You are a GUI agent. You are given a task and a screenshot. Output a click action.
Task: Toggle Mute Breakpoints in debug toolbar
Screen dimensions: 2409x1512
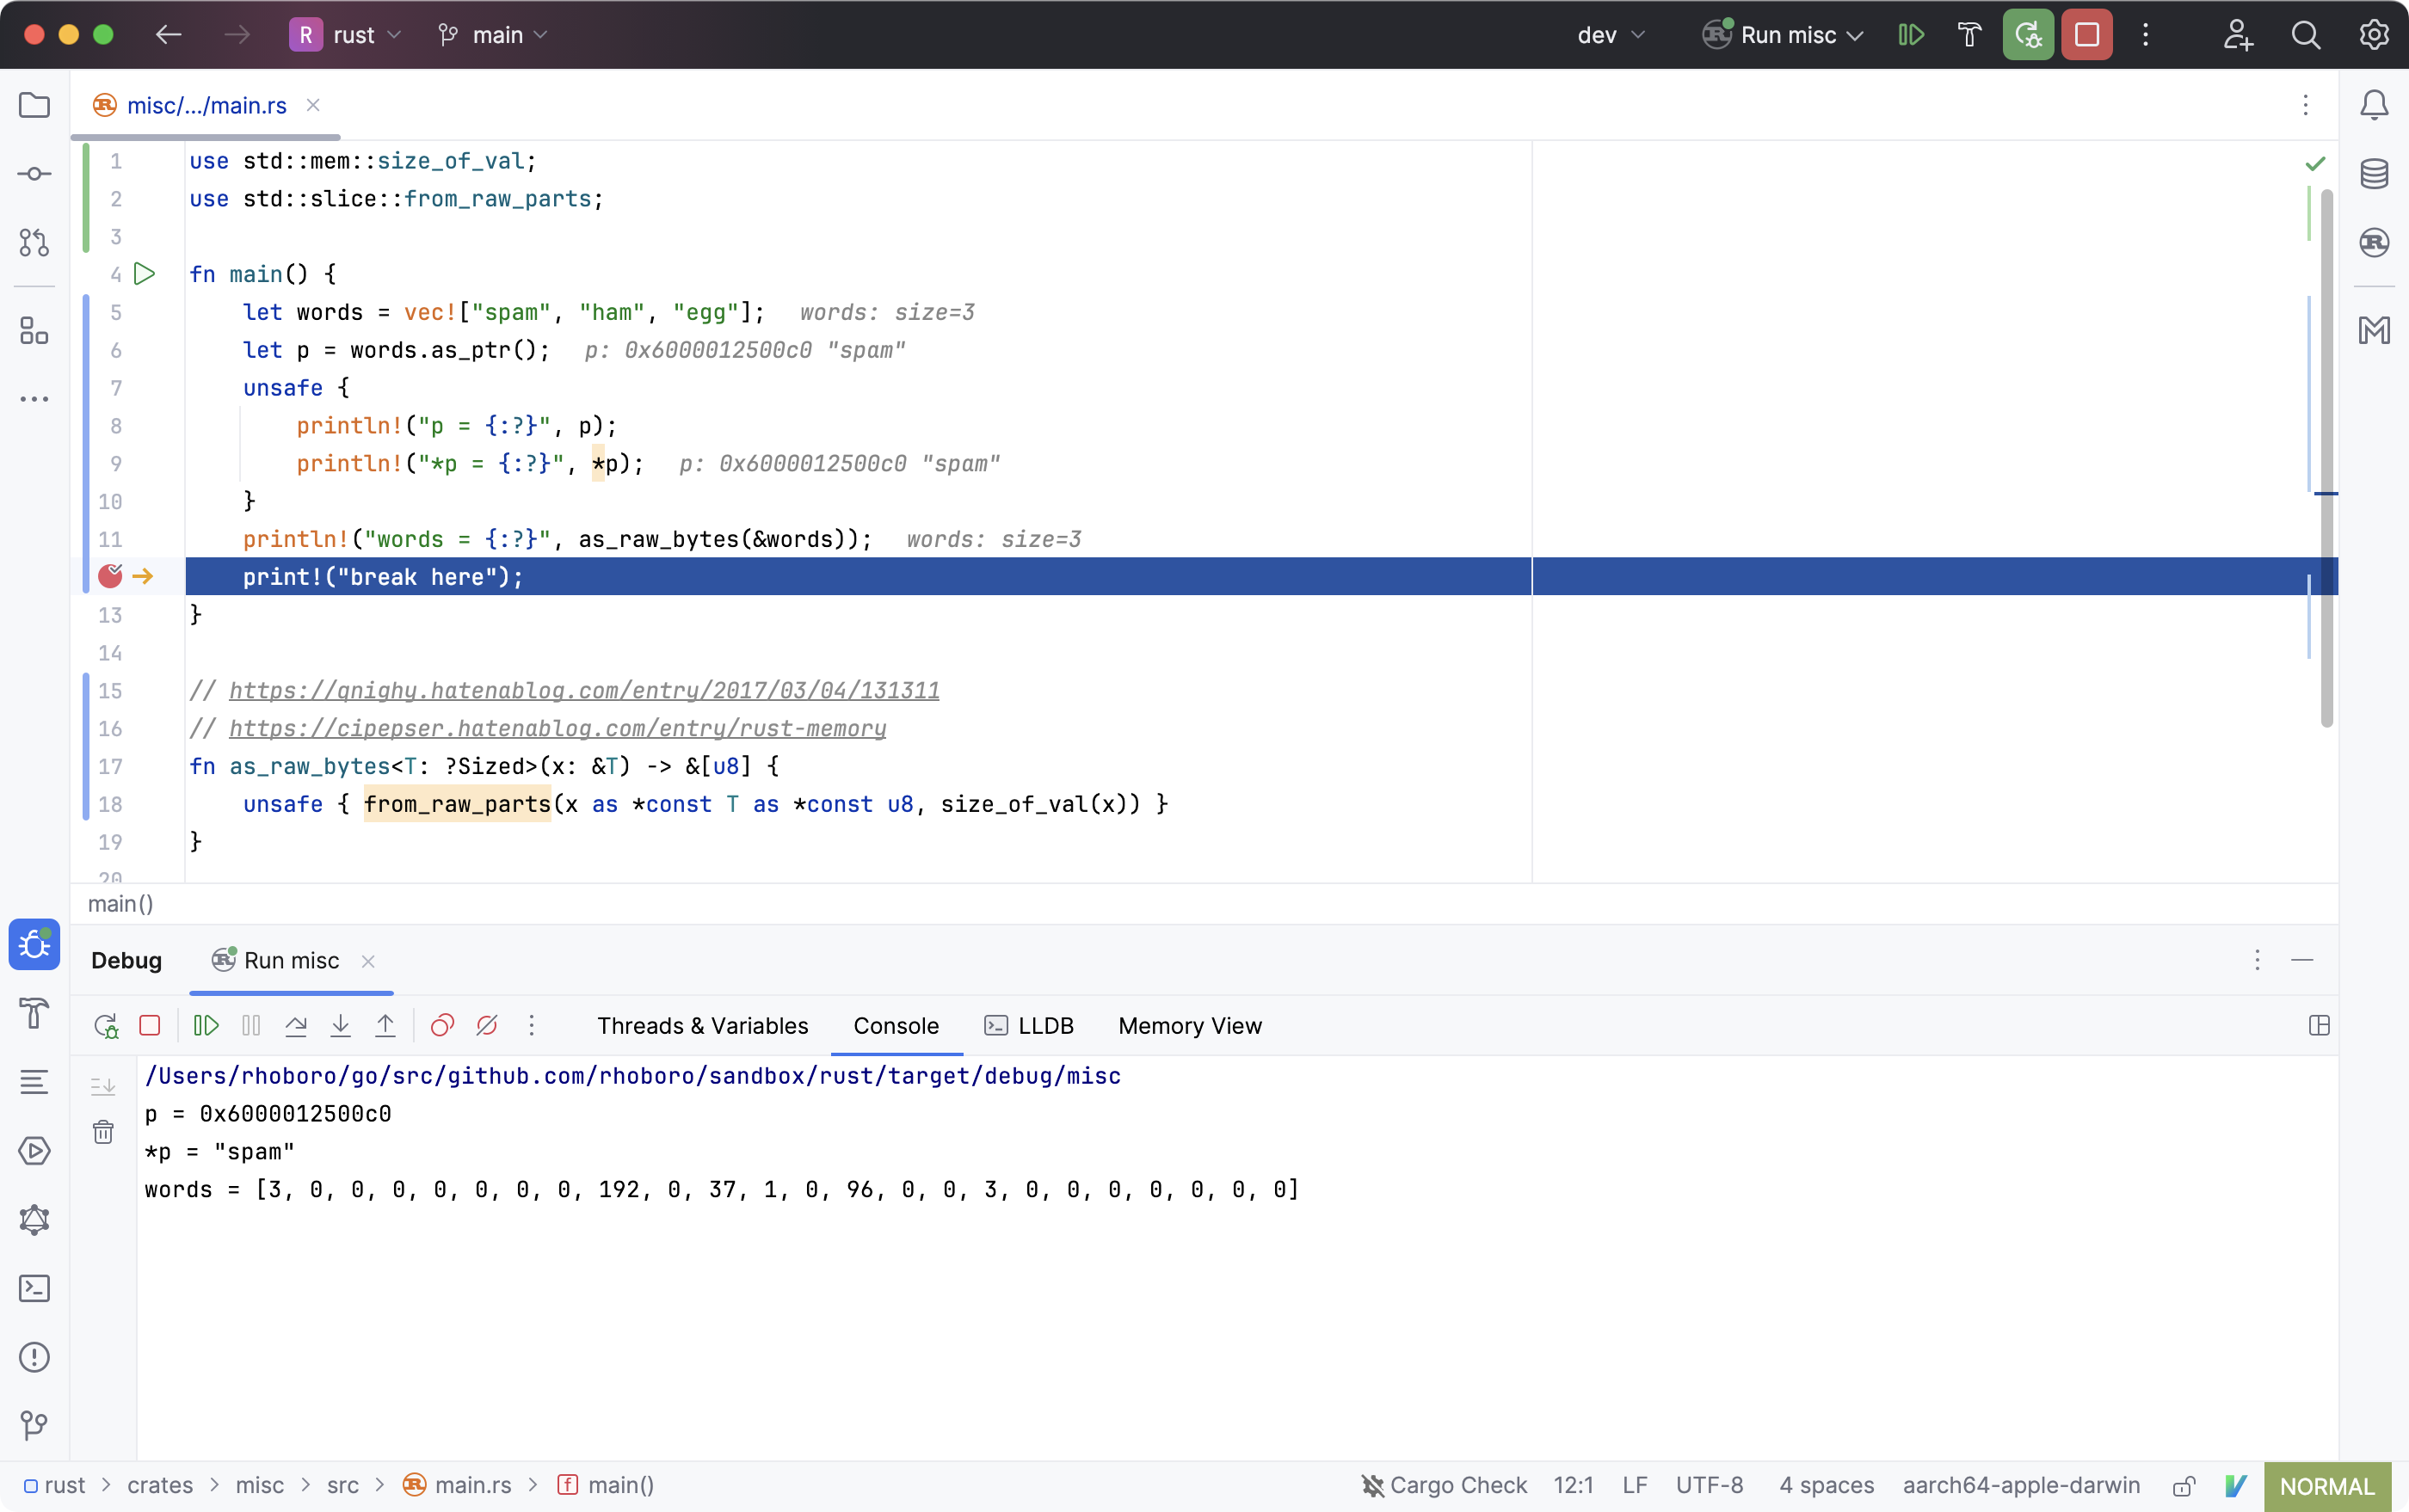click(487, 1025)
